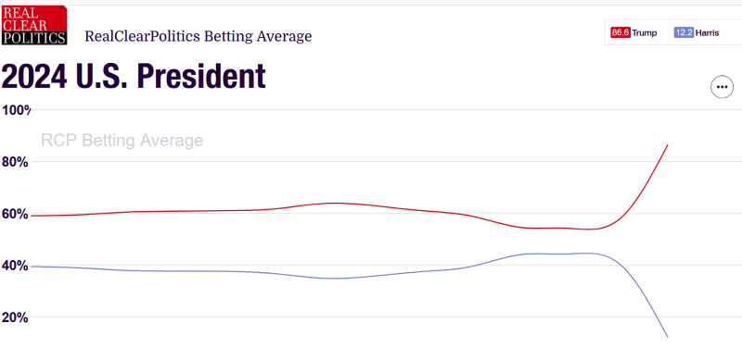Image resolution: width=742 pixels, height=360 pixels.
Task: Click the red line's start near 60%
Action: coord(32,216)
